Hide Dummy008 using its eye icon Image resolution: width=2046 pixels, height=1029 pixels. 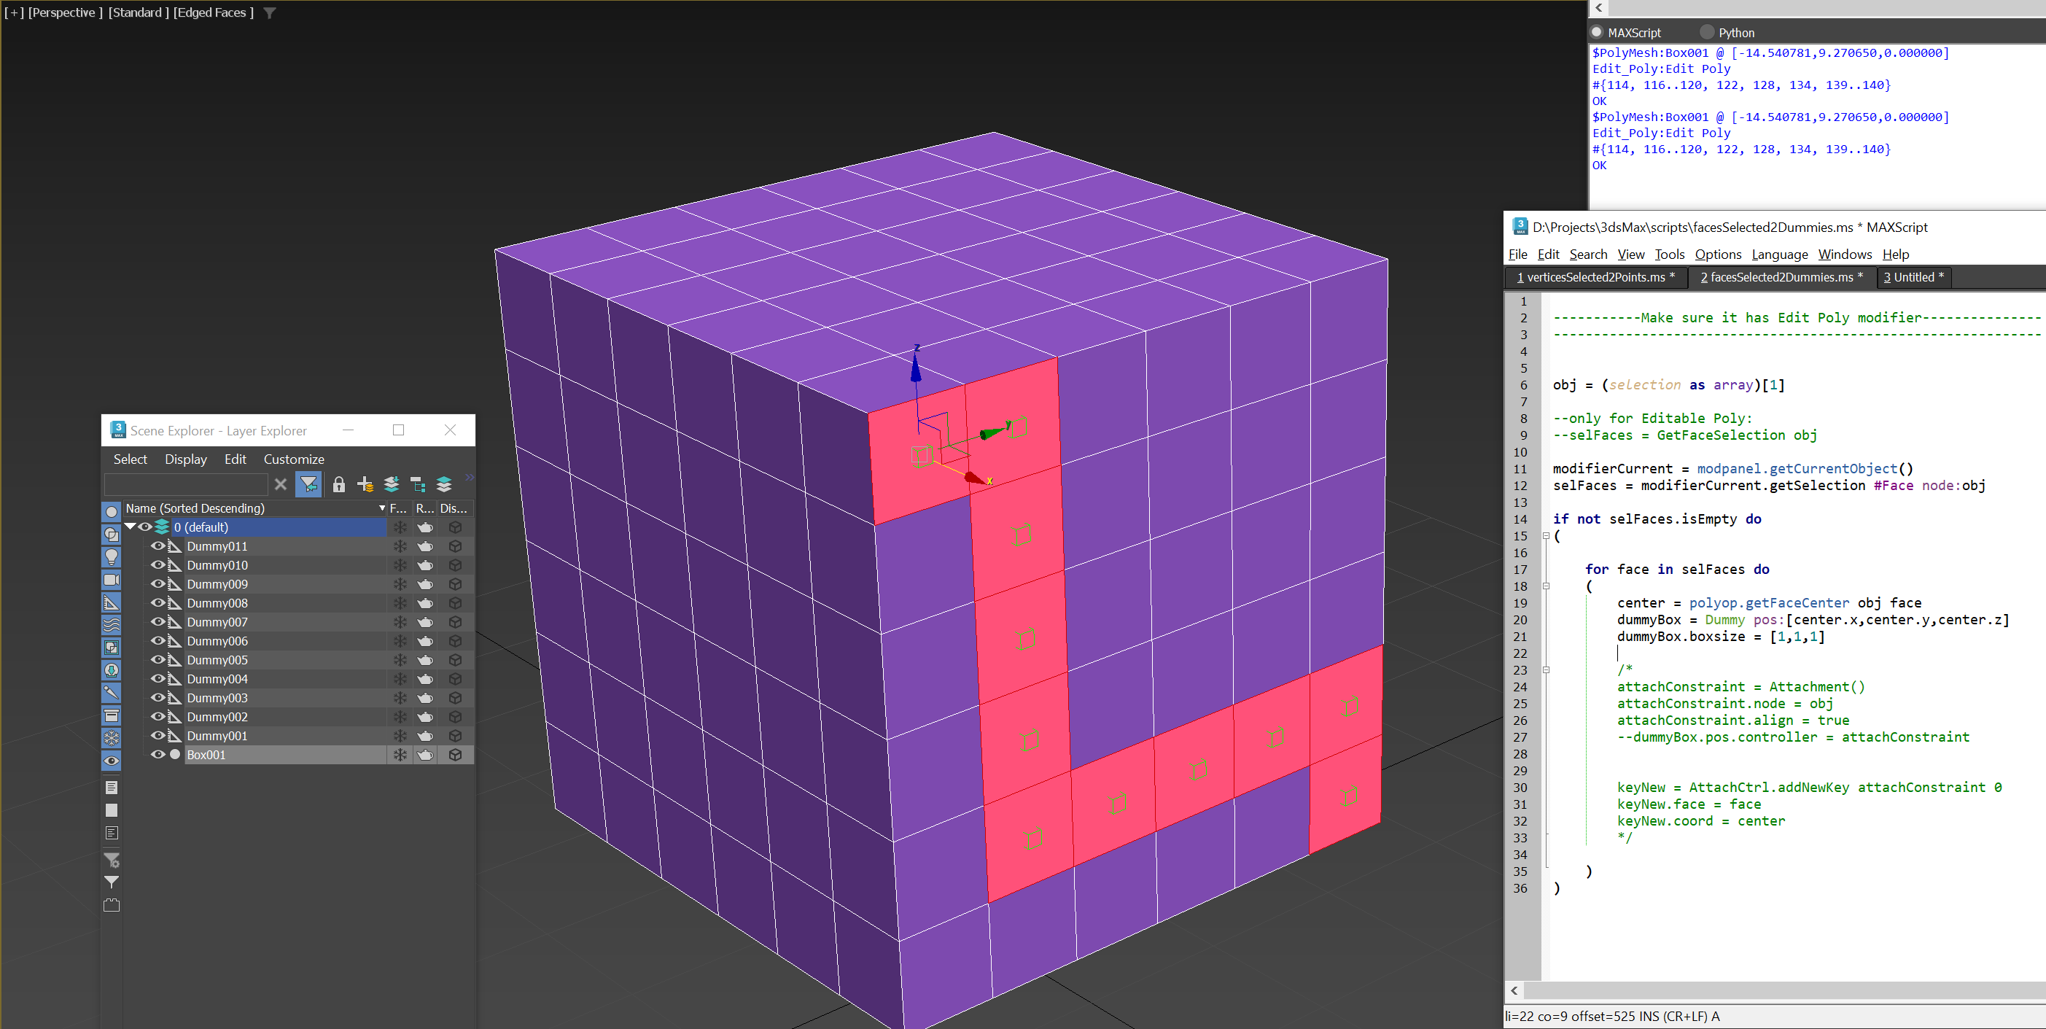coord(157,603)
